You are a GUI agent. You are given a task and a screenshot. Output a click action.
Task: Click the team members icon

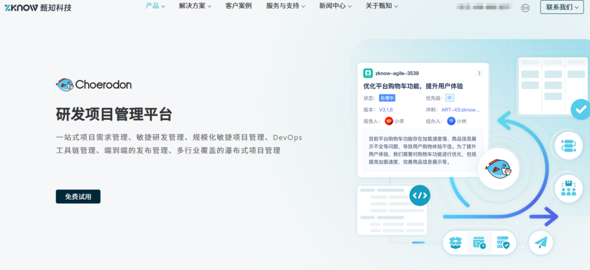tap(569, 189)
